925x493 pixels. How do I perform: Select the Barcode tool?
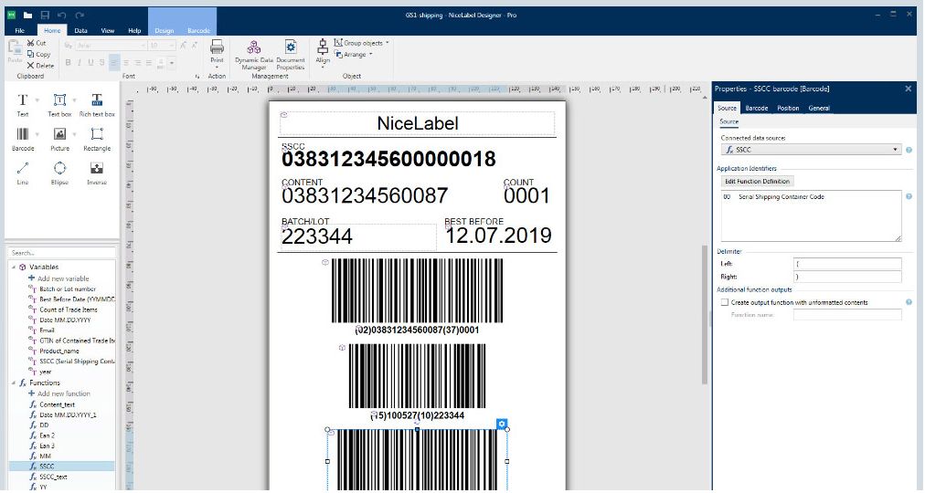click(x=23, y=139)
